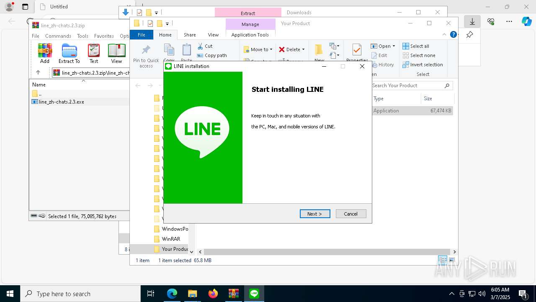Screen dimensions: 536x302
Task: Open the notification center icon
Action: click(523, 294)
